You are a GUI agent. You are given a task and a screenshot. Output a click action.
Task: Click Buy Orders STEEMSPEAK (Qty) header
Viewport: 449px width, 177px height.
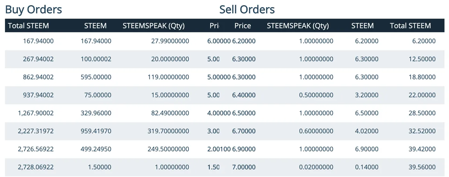pos(154,26)
